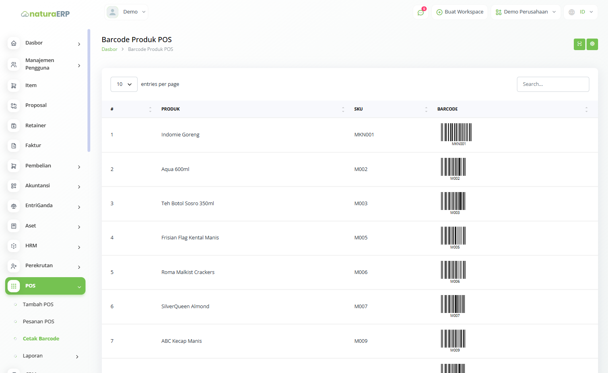Viewport: 608px width, 373px height.
Task: Click the Buat Workspace button
Action: [460, 12]
